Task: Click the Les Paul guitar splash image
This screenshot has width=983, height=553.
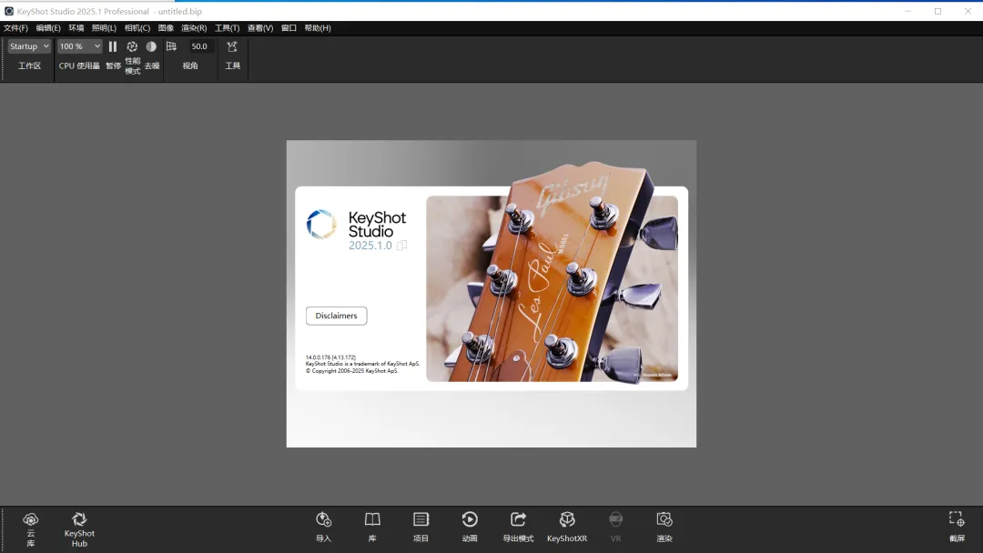Action: tap(552, 288)
